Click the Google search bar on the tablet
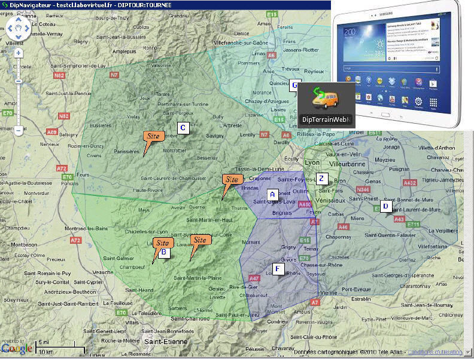The image size is (474, 359). 391,69
